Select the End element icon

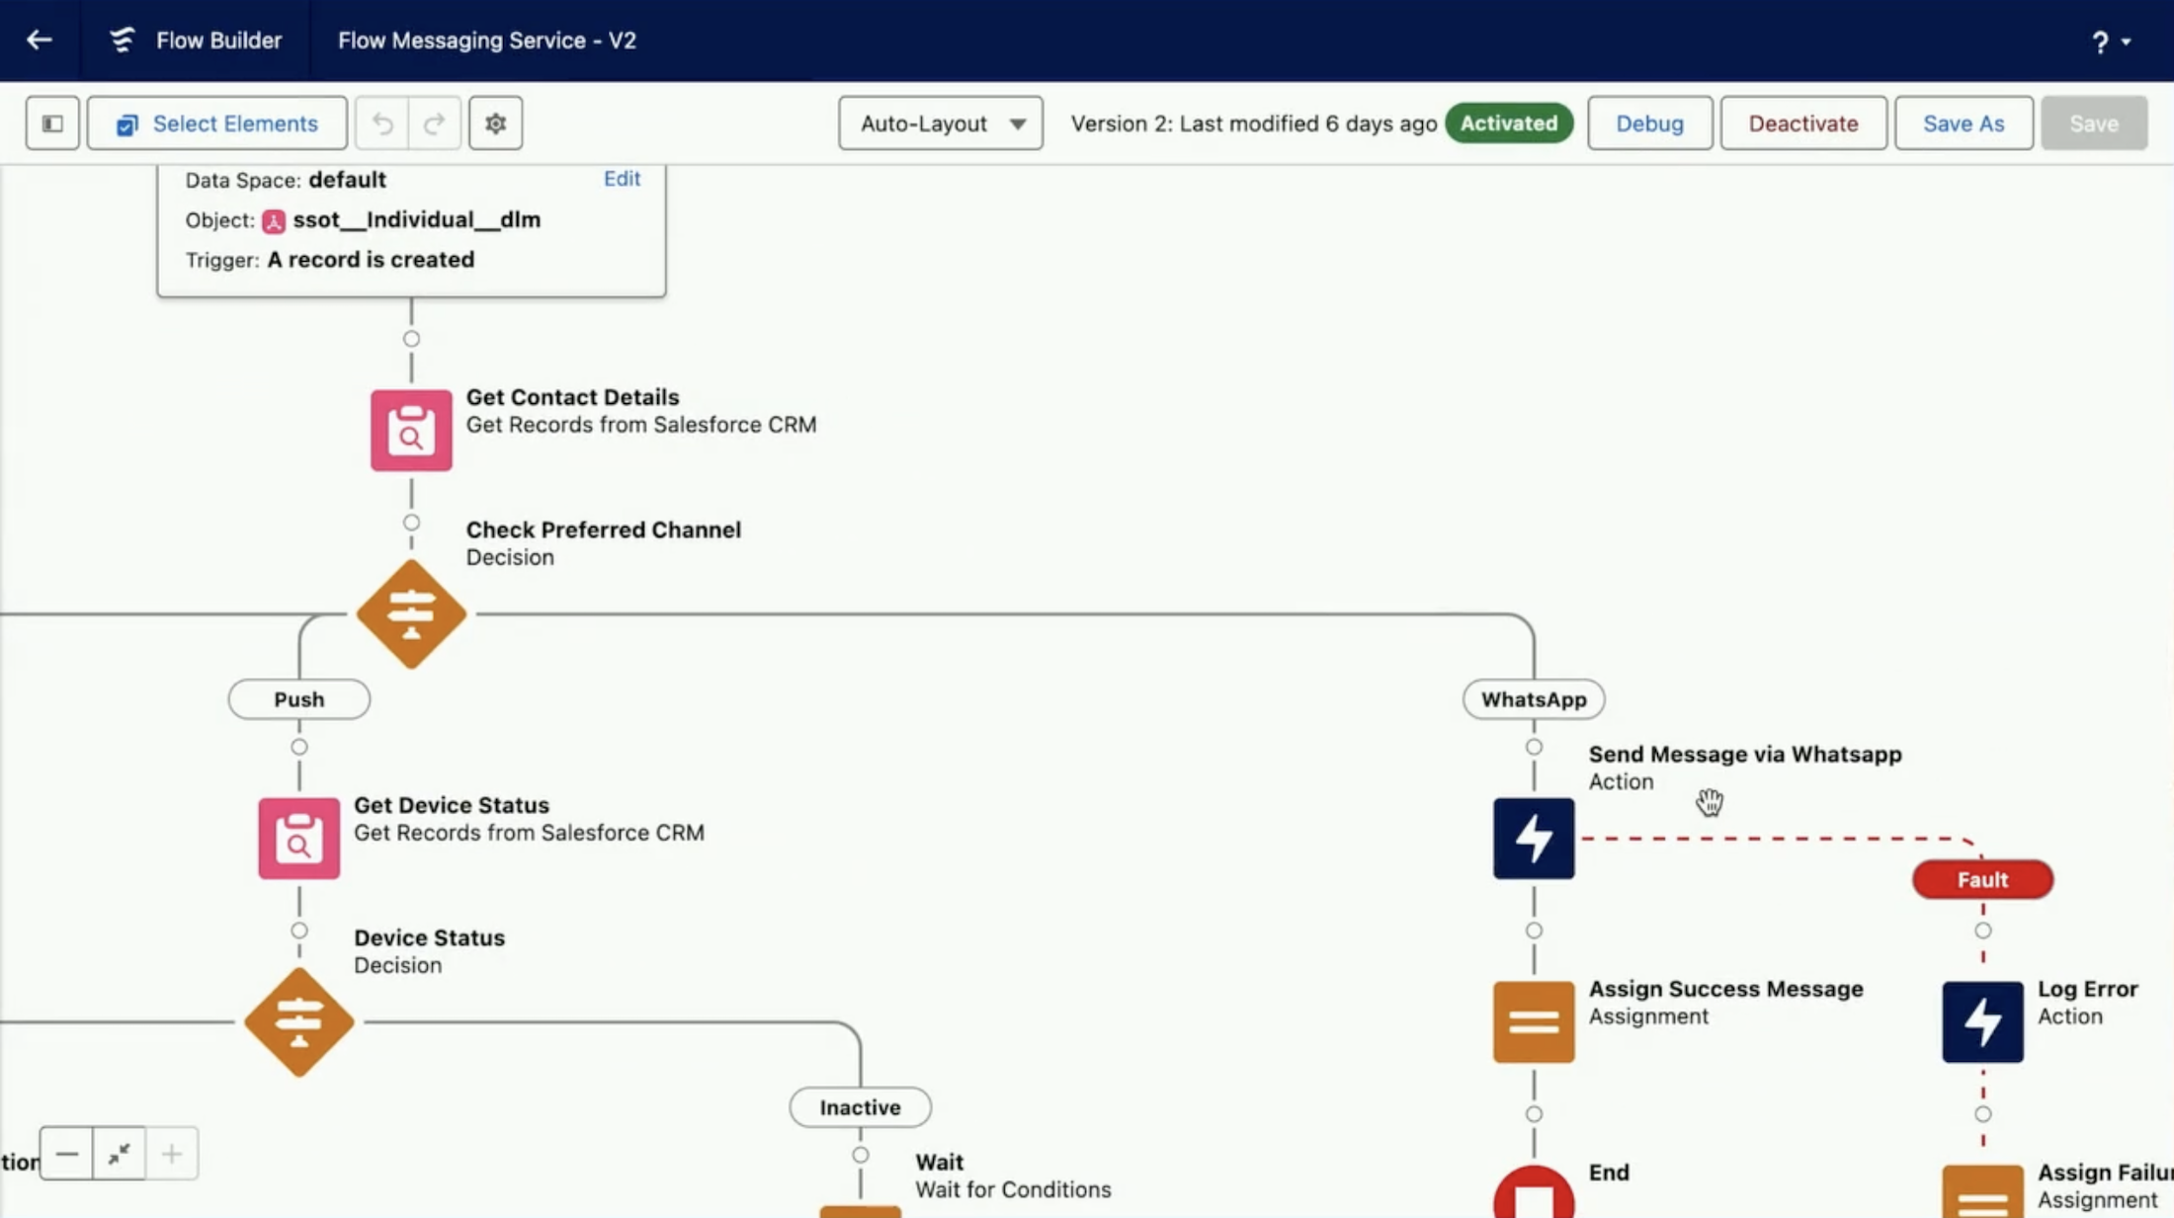click(1534, 1192)
